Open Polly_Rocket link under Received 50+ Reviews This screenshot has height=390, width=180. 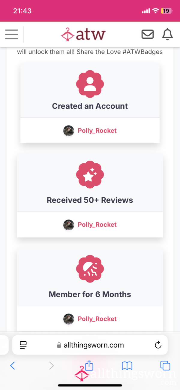(x=97, y=225)
